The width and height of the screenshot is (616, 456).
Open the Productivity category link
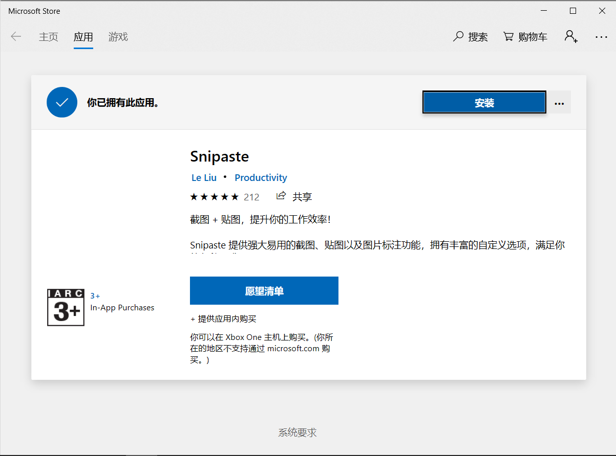(x=261, y=177)
